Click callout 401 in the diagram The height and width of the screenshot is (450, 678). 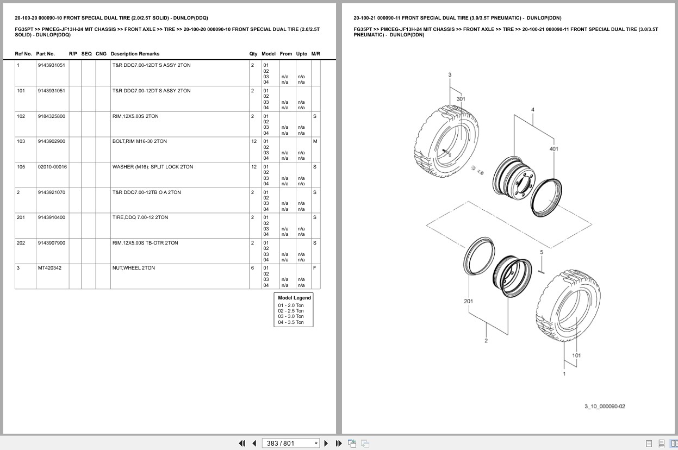(554, 148)
